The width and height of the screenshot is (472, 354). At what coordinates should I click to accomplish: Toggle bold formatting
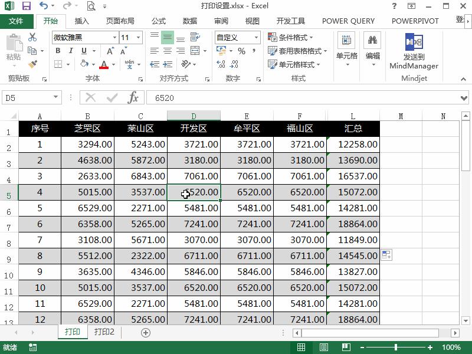click(x=58, y=50)
